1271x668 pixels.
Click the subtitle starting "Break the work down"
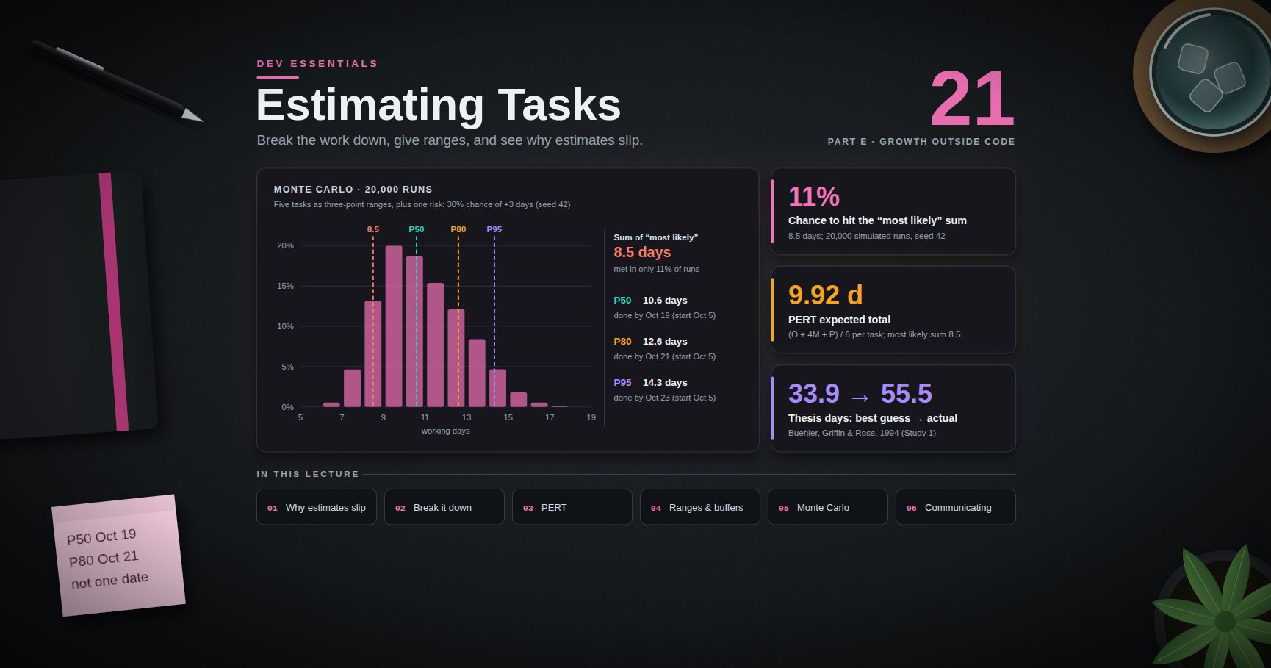(450, 140)
